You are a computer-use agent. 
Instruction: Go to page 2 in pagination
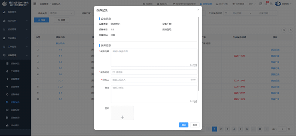221,129
